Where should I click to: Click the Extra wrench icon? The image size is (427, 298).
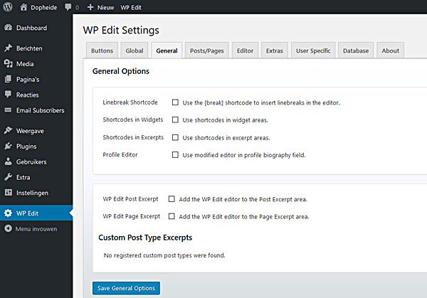pyautogui.click(x=8, y=177)
